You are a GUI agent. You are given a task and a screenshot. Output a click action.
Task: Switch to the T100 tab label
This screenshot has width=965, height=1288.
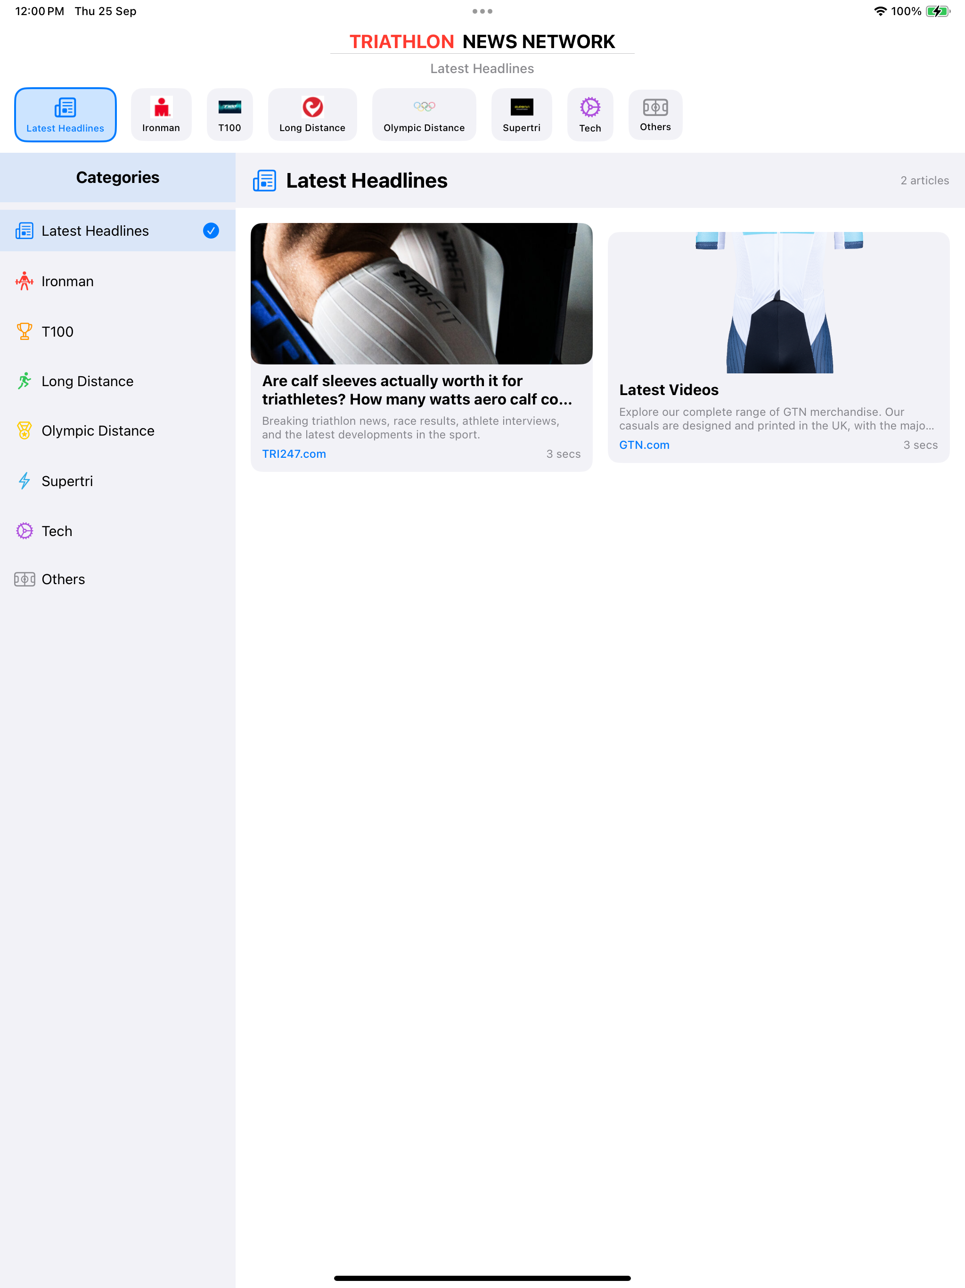coord(230,128)
